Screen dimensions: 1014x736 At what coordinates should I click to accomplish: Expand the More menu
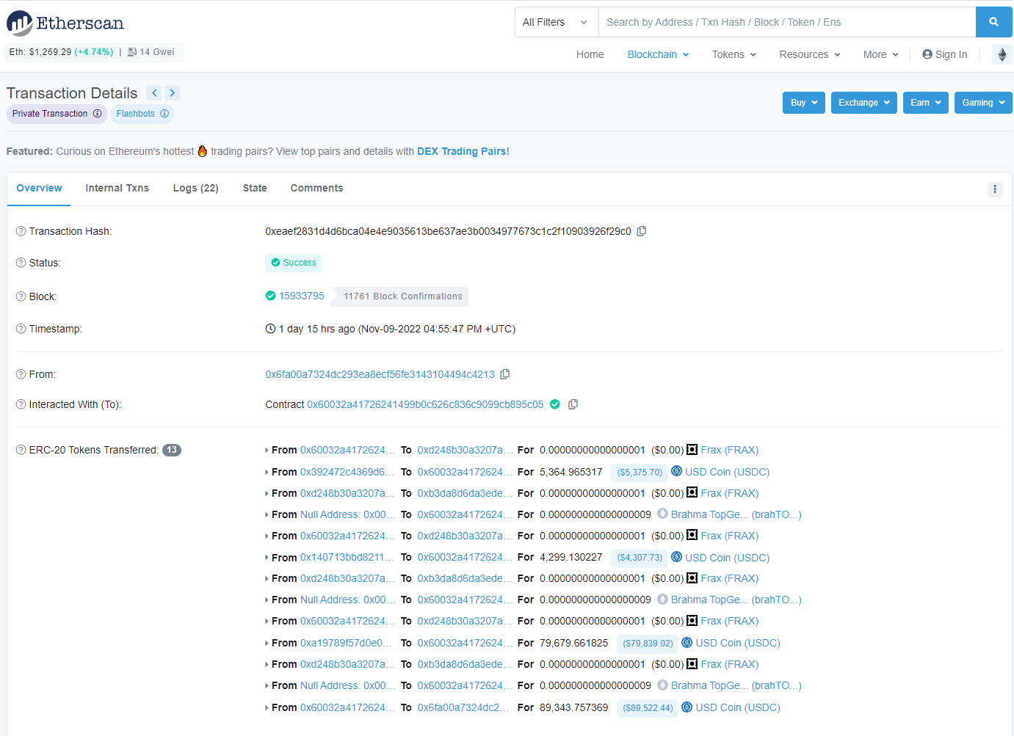(x=881, y=54)
